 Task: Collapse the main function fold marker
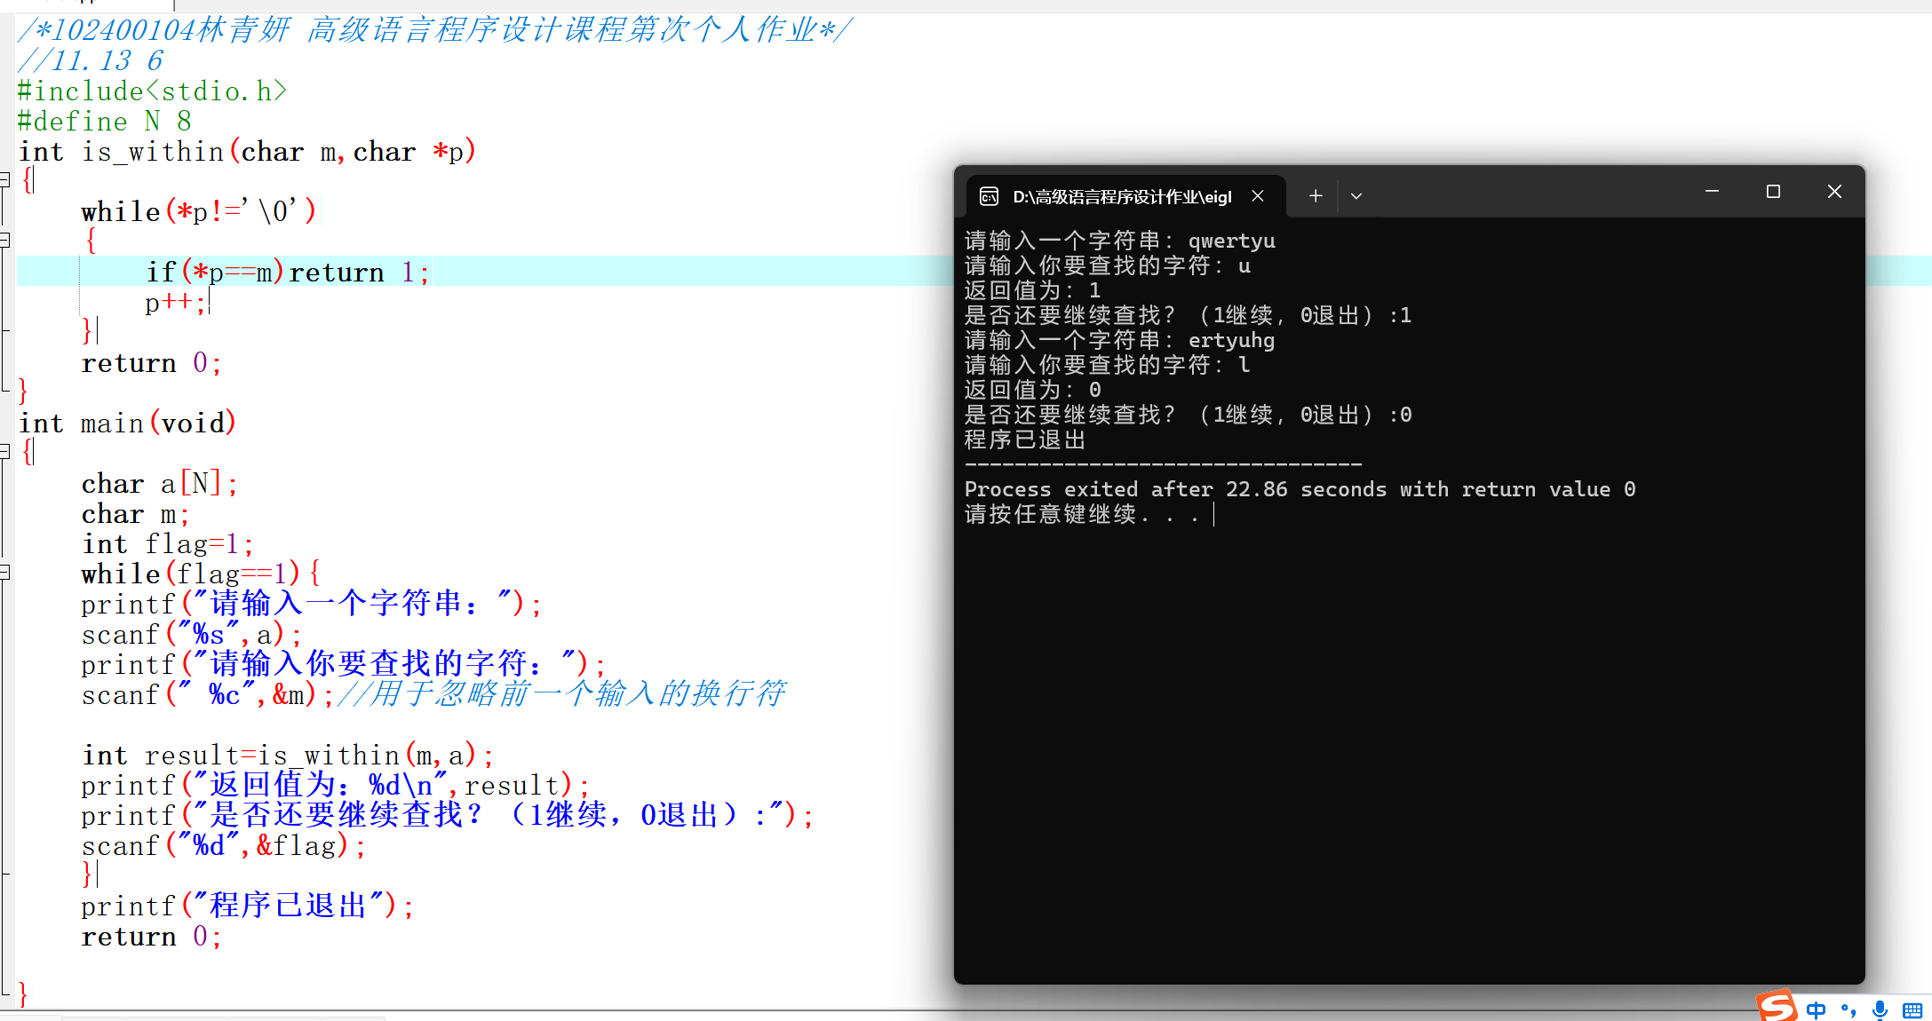pyautogui.click(x=4, y=452)
